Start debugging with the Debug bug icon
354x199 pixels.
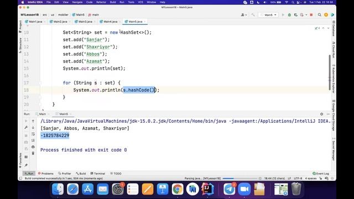pyautogui.click(x=289, y=15)
